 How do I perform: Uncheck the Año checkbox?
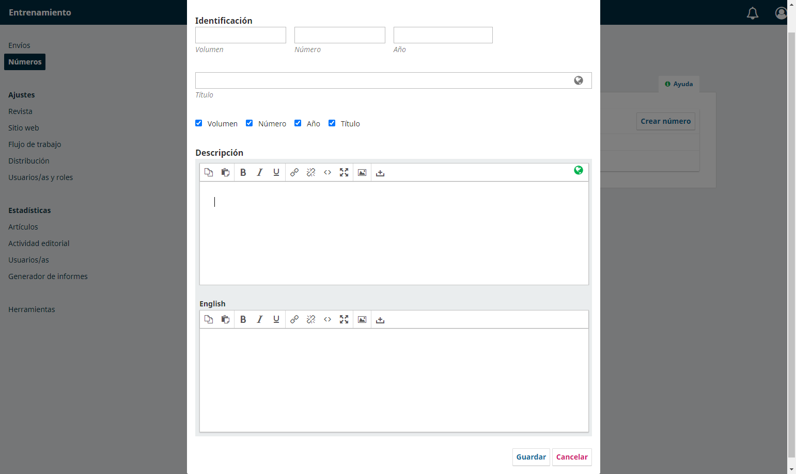click(298, 123)
